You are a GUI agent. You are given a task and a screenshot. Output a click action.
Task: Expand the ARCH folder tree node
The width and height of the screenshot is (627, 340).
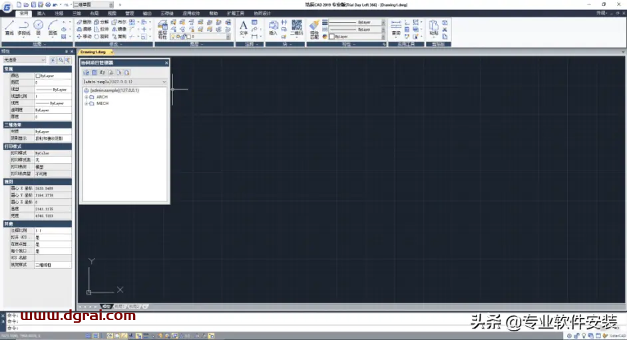click(86, 97)
